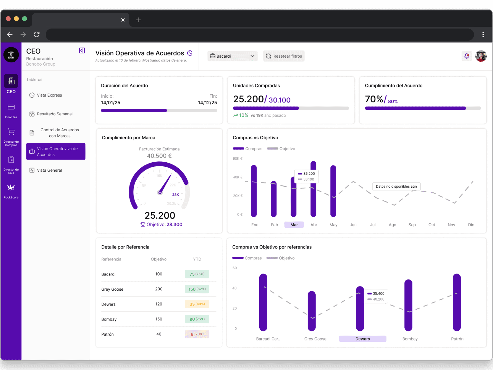Select the Barcadi Car.. chart label
Screen dimensions: 493x370
tap(268, 339)
